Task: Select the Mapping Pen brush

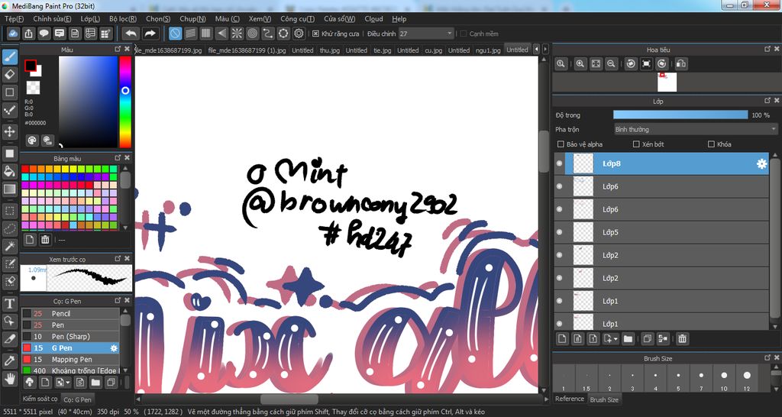Action: click(x=70, y=359)
